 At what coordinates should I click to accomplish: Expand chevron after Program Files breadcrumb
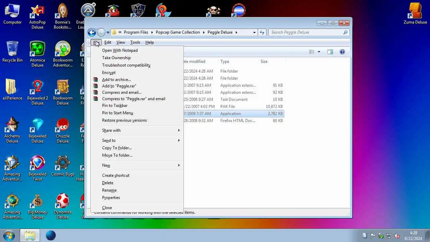152,32
